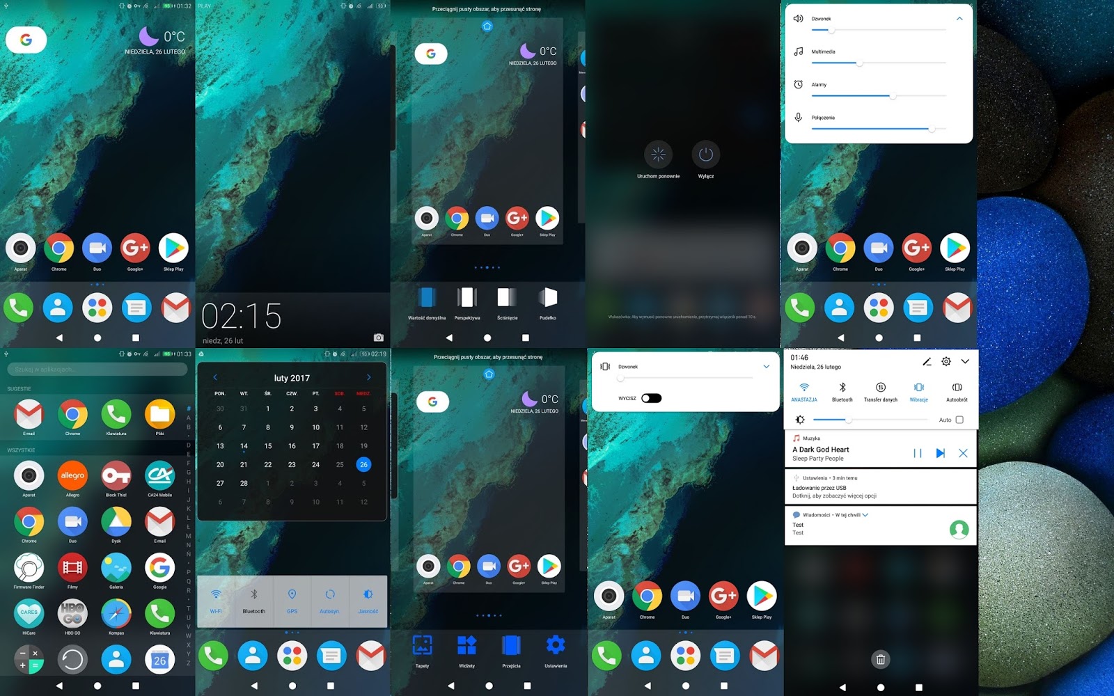Open the pencil edit icon in notification shade
The image size is (1114, 696).
927,361
